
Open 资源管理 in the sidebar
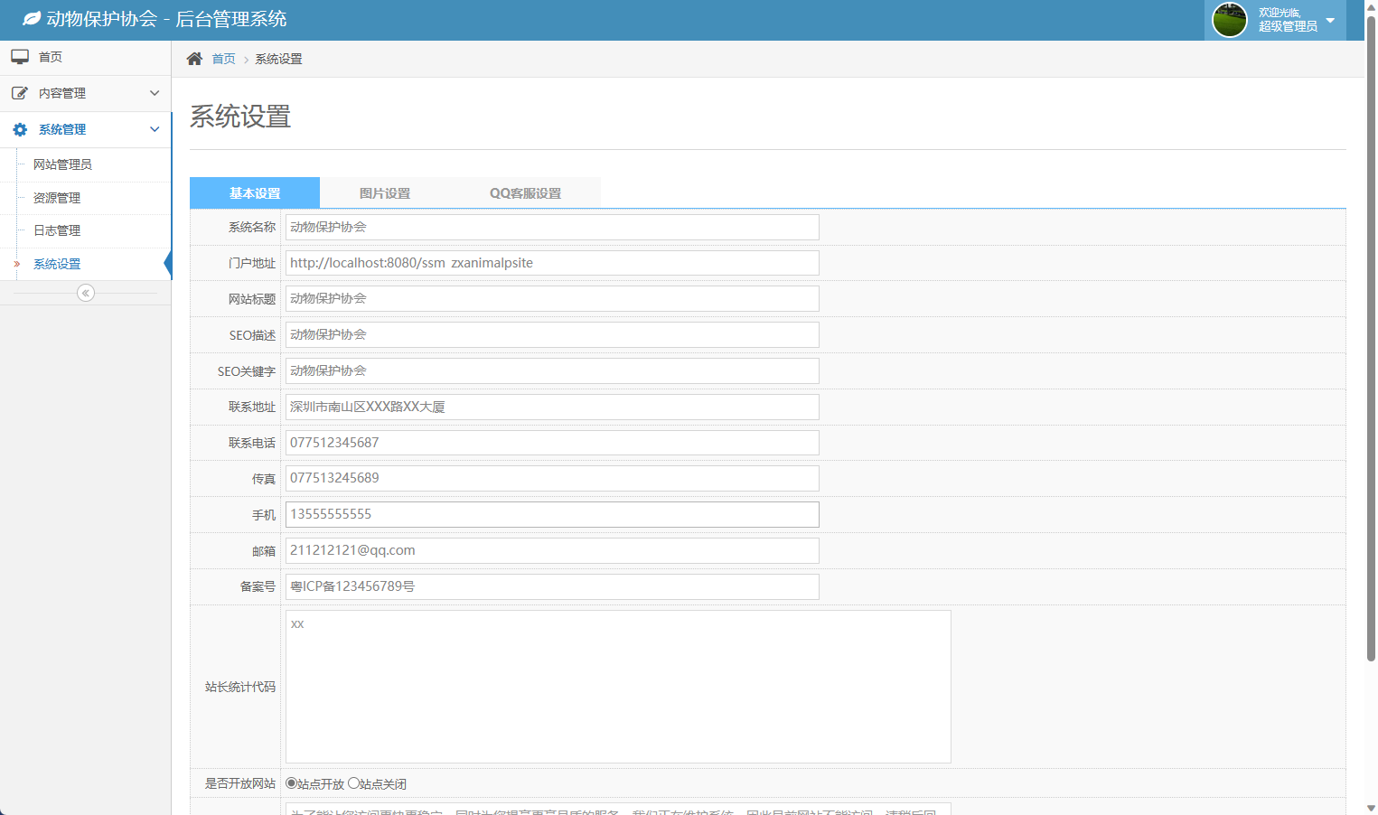coord(57,198)
